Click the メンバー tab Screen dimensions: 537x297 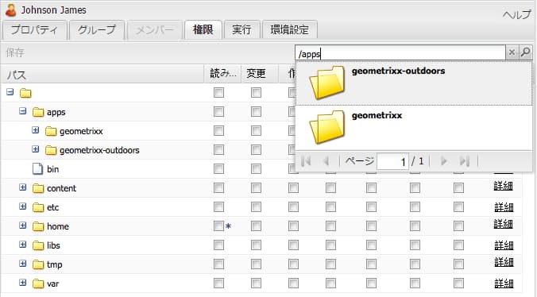(x=154, y=30)
